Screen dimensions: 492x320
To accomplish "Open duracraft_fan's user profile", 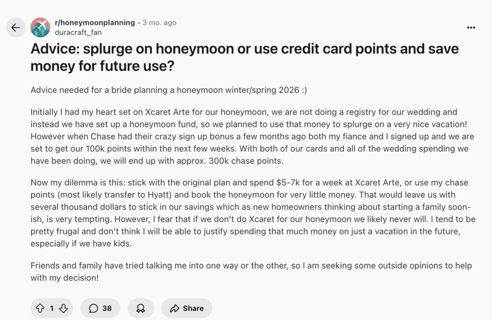I will pos(78,32).
